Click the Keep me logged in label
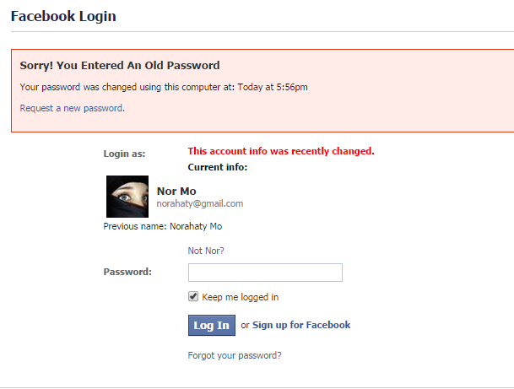The height and width of the screenshot is (389, 514). point(240,297)
